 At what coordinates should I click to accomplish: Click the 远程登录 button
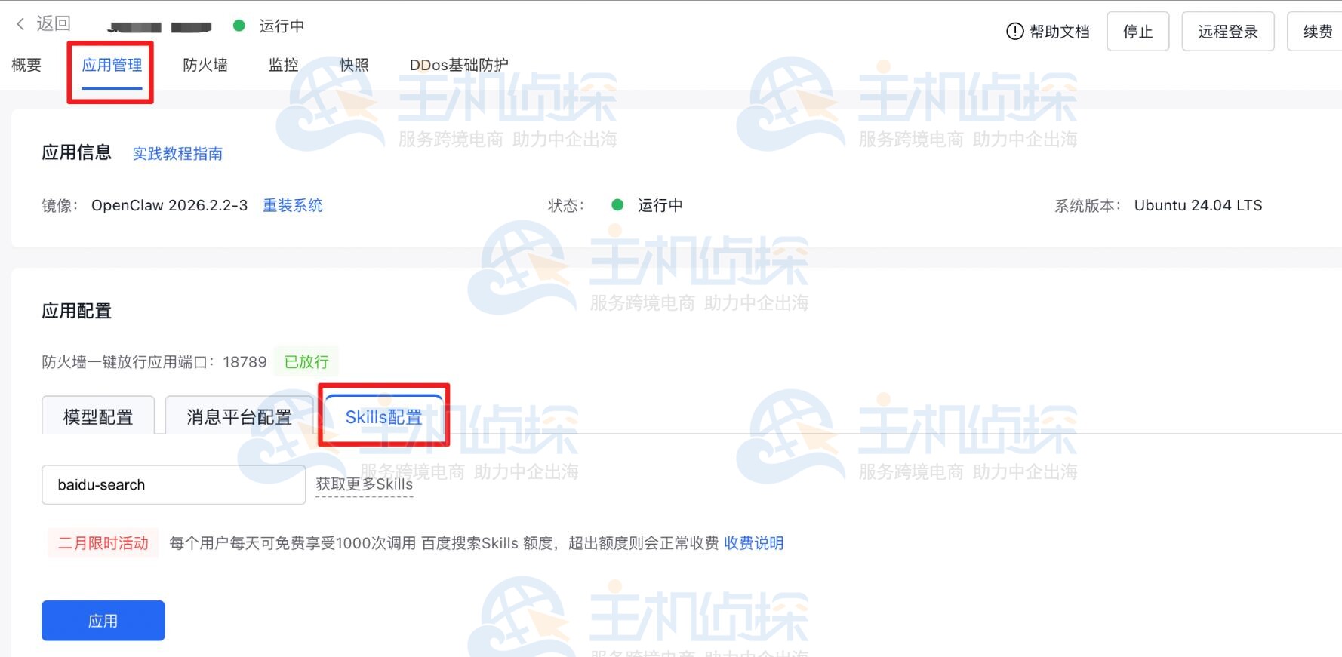pyautogui.click(x=1228, y=32)
